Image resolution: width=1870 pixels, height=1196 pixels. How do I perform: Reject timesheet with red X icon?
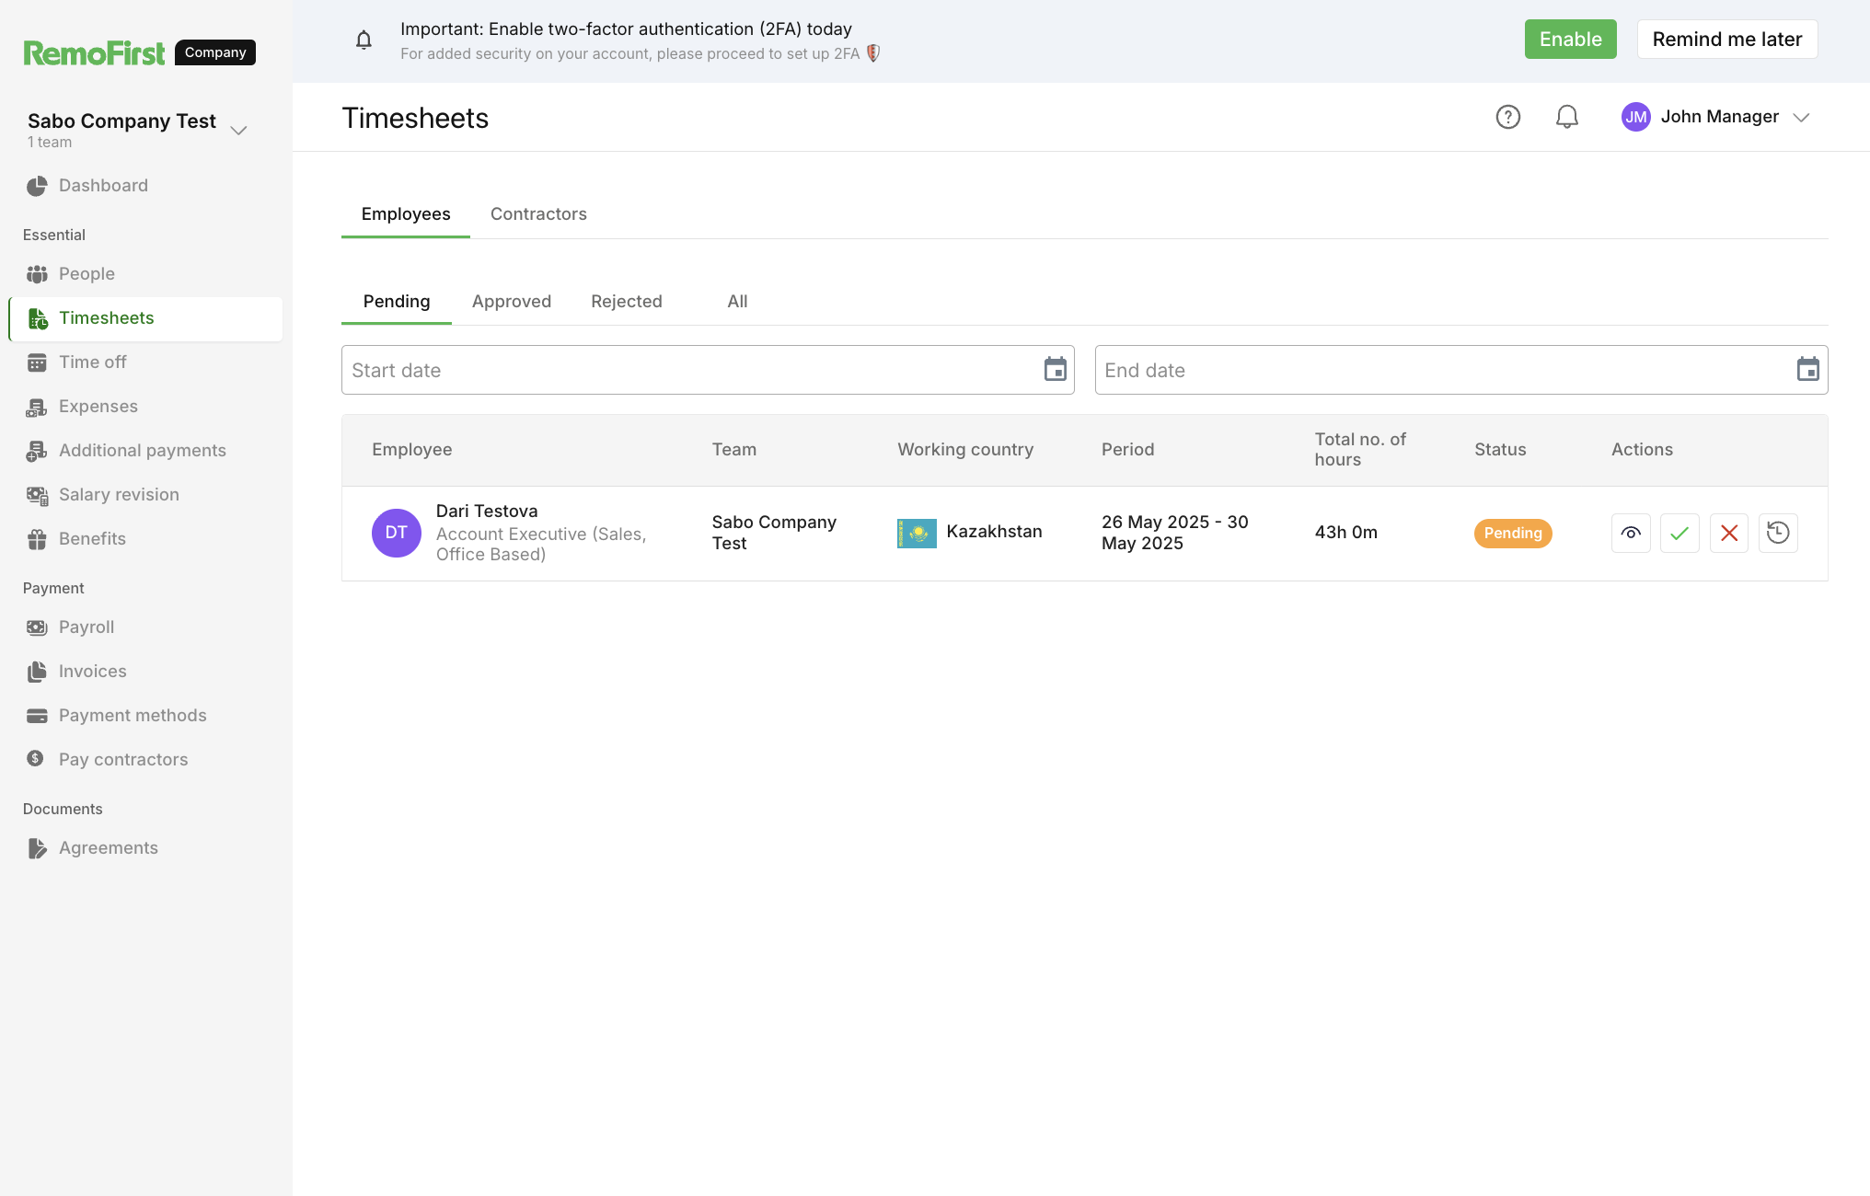[1729, 533]
